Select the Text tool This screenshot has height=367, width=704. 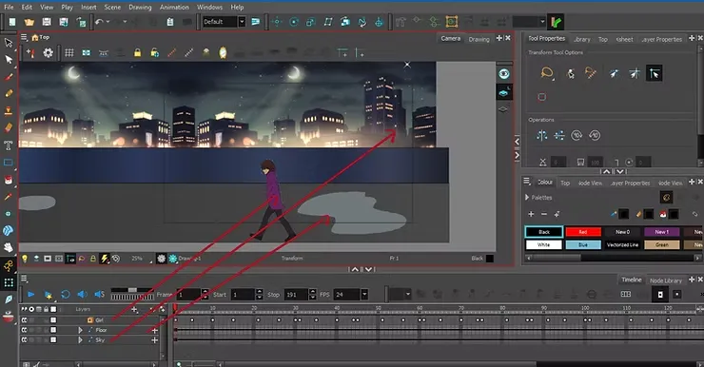tap(9, 145)
